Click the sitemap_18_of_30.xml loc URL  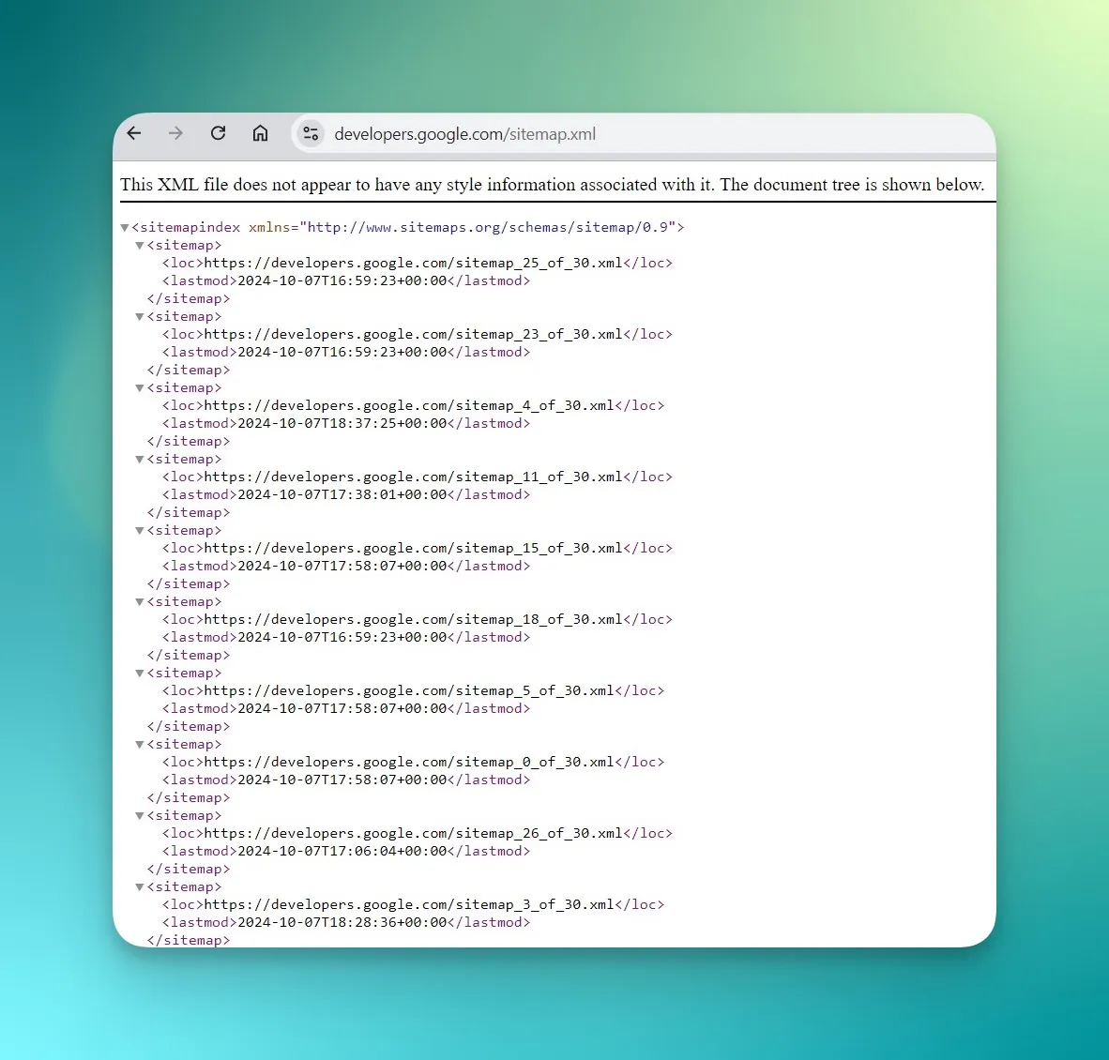(413, 619)
